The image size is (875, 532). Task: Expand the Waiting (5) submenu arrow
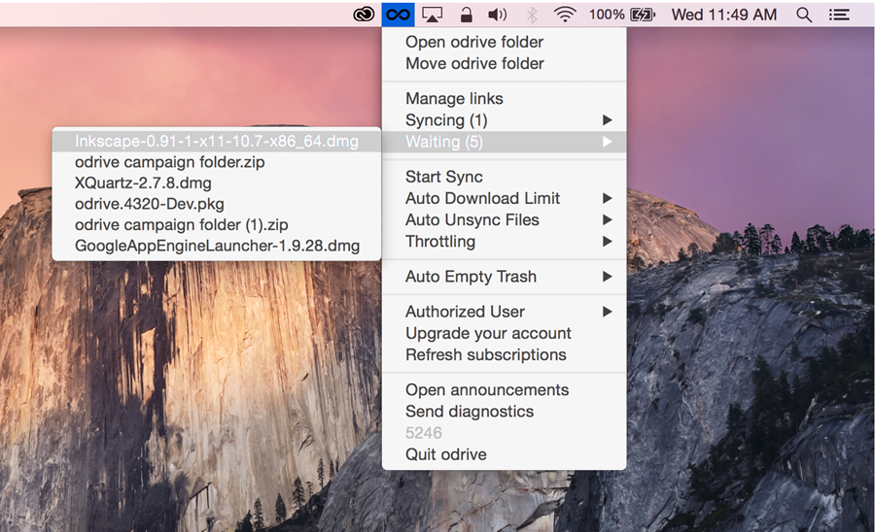coord(608,142)
